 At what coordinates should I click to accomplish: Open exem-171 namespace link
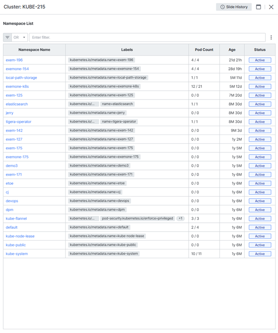[14, 175]
